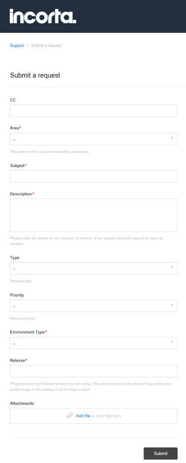
Task: Click the Submit a request heading
Action: [35, 75]
